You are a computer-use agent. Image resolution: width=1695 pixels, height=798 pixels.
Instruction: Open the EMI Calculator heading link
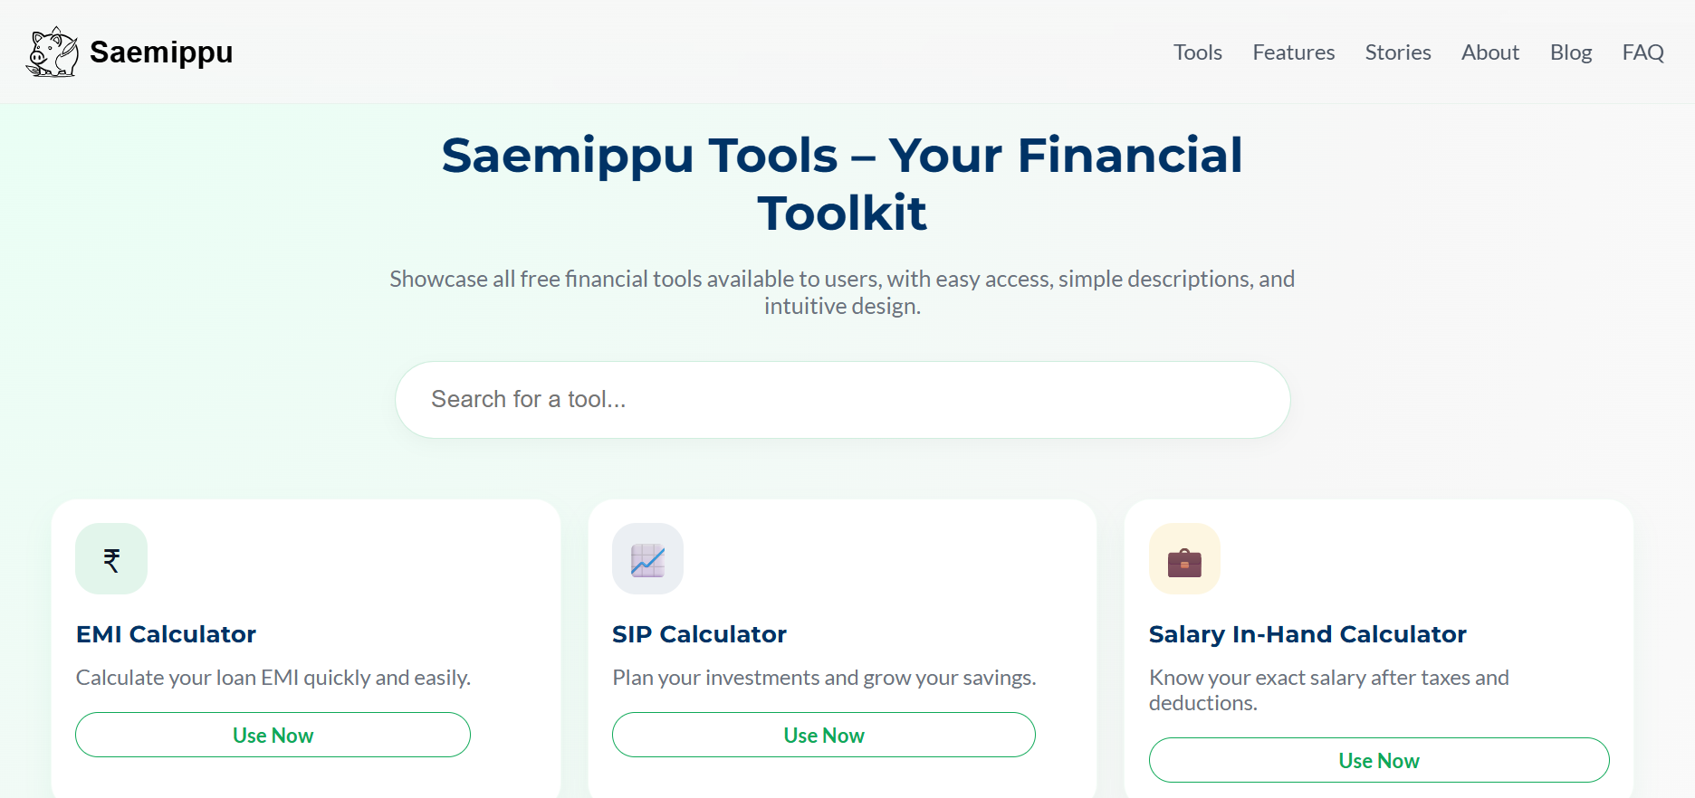(166, 633)
